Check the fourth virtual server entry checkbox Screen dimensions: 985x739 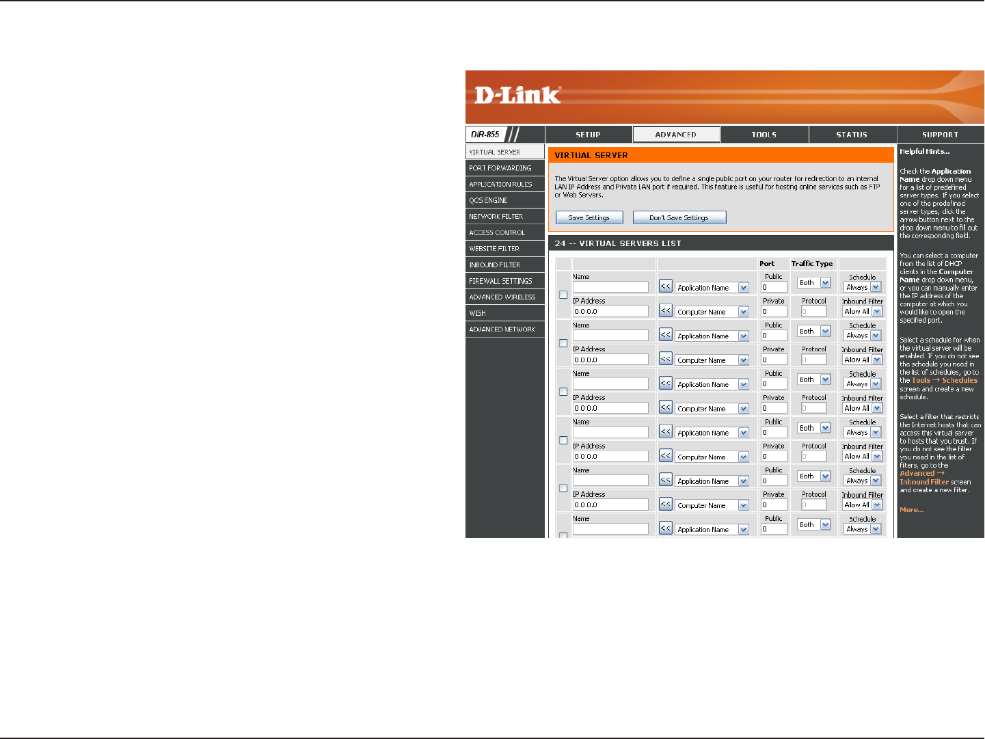tap(563, 440)
